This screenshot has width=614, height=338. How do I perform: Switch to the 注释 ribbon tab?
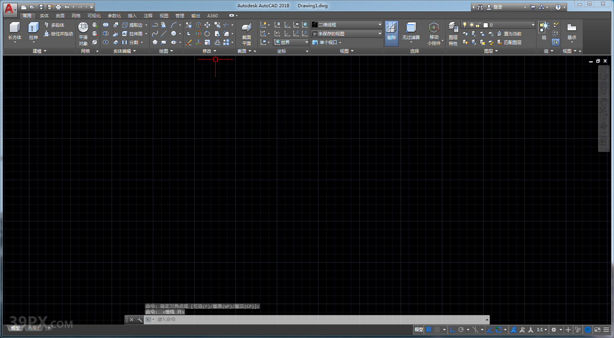pyautogui.click(x=148, y=16)
